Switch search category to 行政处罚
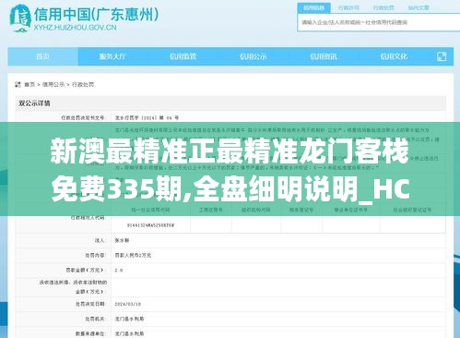 (x=383, y=8)
